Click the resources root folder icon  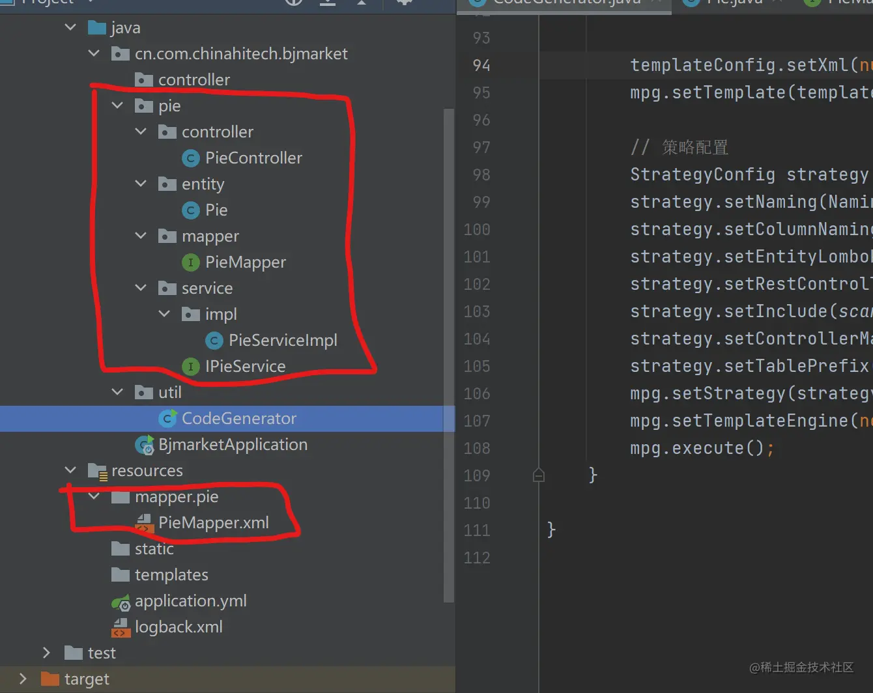(x=97, y=471)
